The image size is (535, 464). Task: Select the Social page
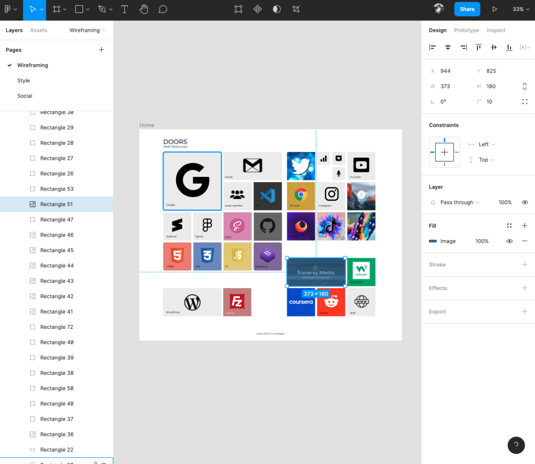pyautogui.click(x=25, y=96)
